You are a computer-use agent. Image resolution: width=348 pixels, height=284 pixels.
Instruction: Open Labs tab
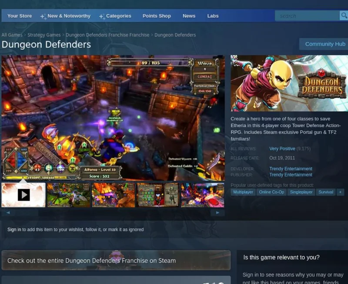pyautogui.click(x=213, y=16)
